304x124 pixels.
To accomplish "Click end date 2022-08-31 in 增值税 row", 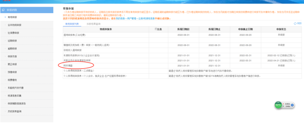I will click(214, 45).
